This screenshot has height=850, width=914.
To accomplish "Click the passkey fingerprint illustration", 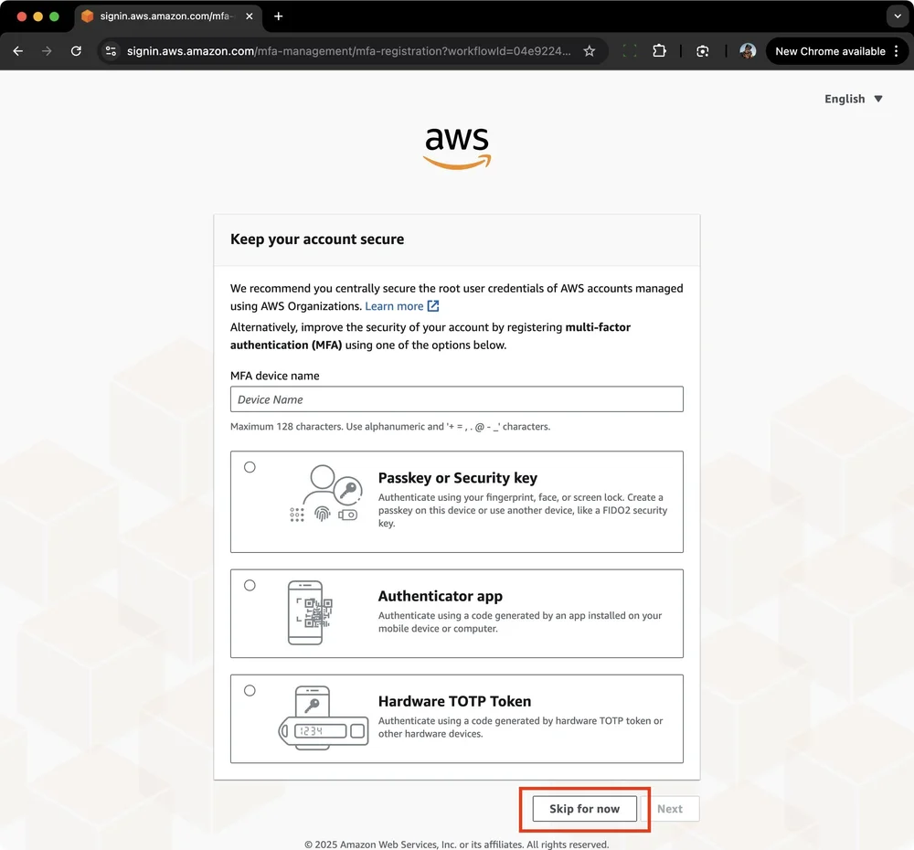I will click(x=326, y=494).
